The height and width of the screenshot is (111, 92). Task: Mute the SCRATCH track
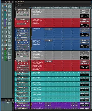[x=27, y=54]
